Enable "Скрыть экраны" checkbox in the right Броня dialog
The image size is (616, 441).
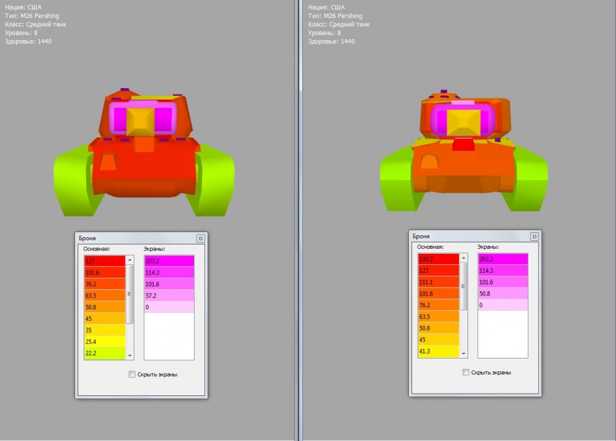[466, 372]
